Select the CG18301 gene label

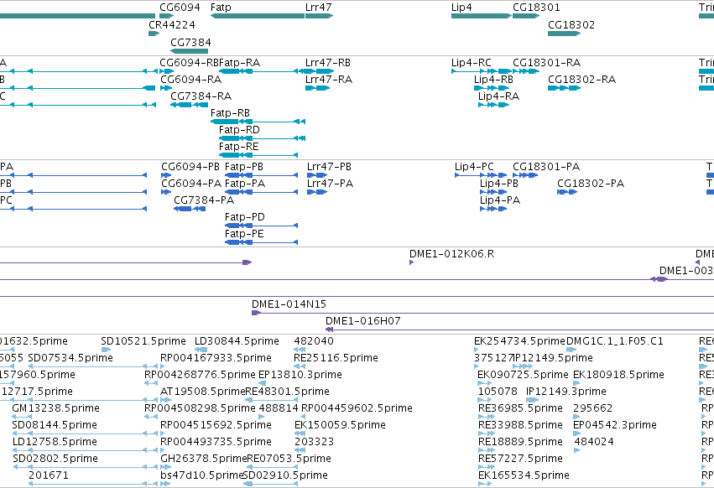tap(536, 8)
